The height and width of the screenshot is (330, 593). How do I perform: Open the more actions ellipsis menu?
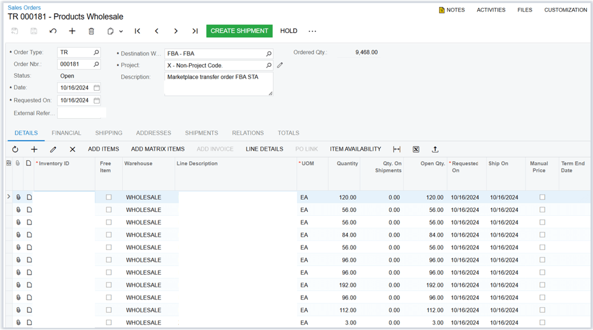(312, 31)
